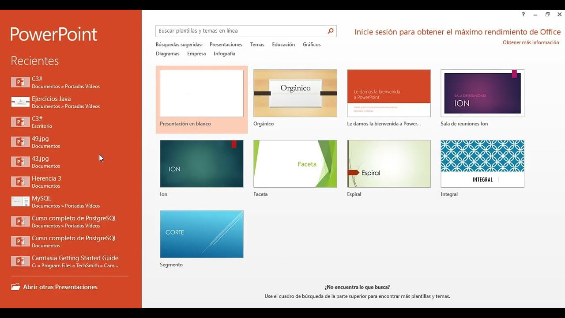Image resolution: width=565 pixels, height=318 pixels.
Task: Choose the Infografía suggested search
Action: (224, 54)
